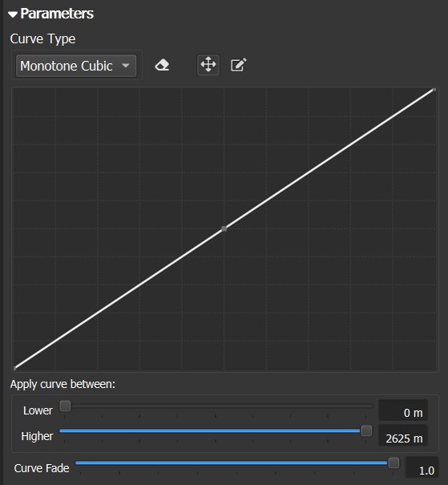Click the Lower slider handle
Screen dimensions: 448x485
(65, 406)
